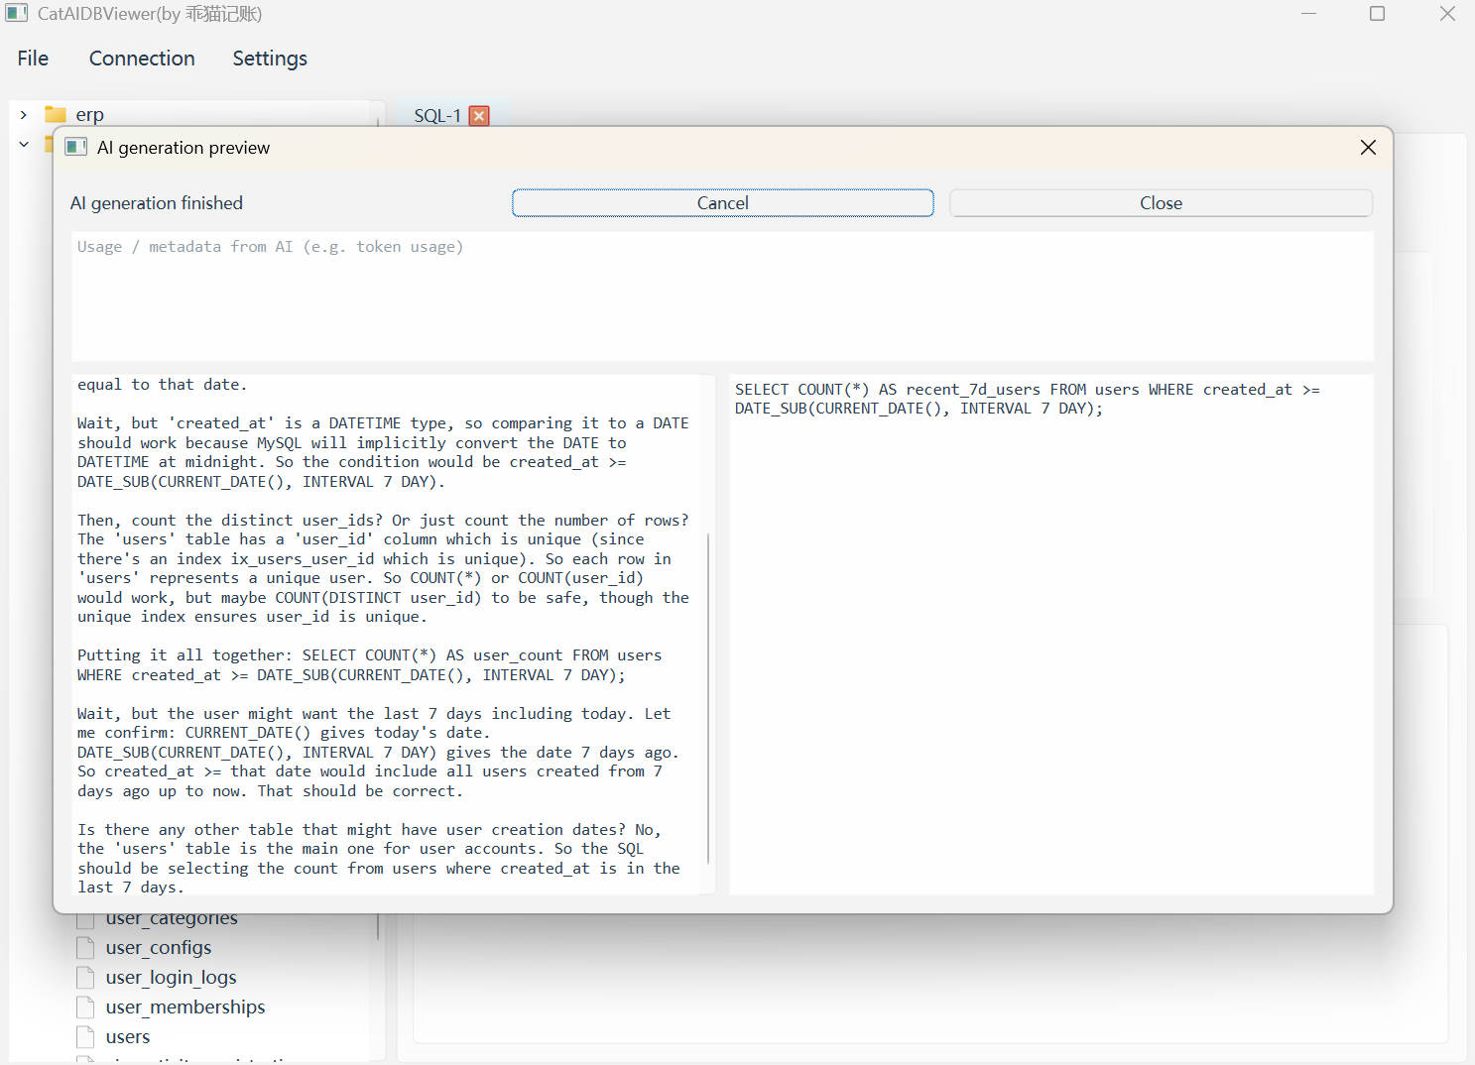Minimize the CatAIDBViewer window
Viewport: 1475px width, 1065px height.
[x=1309, y=14]
